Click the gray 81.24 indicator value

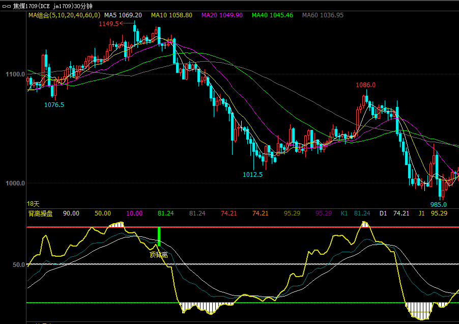pos(197,213)
